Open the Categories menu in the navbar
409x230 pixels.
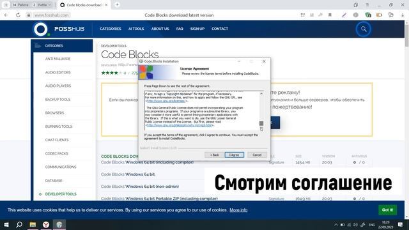[111, 29]
